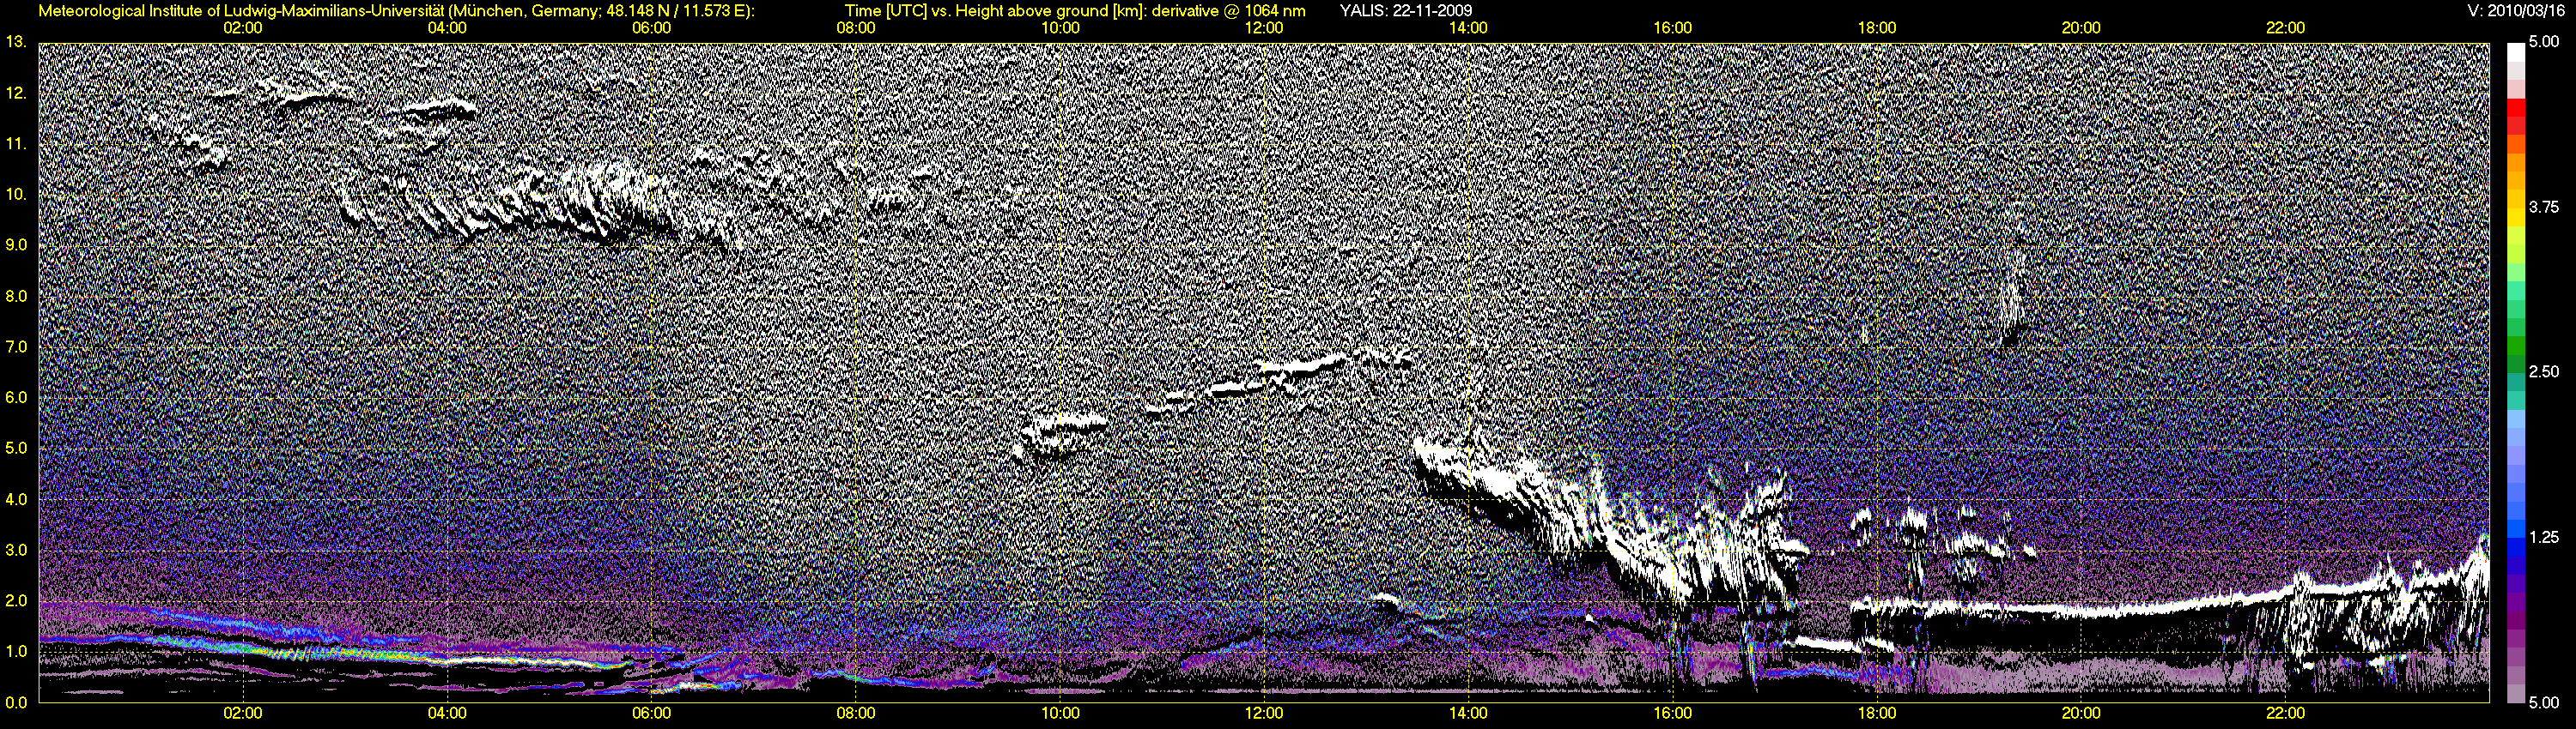The width and height of the screenshot is (2576, 729).
Task: Click the "6.0" height axis label
Action: [15, 397]
